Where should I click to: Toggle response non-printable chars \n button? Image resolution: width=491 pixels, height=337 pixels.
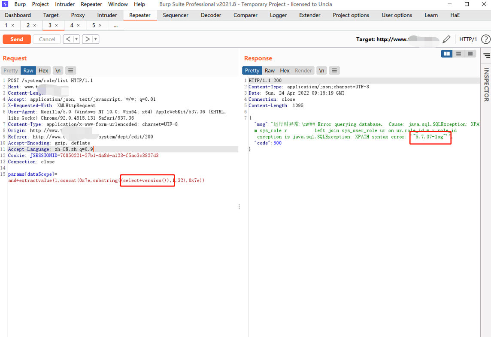tap(321, 70)
